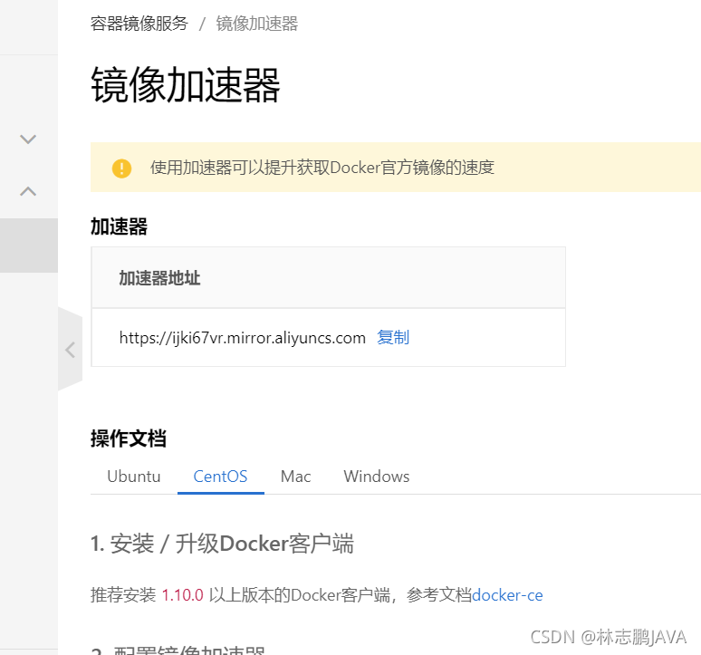The image size is (701, 655).
Task: Click the highlighted sidebar menu item
Action: point(29,246)
